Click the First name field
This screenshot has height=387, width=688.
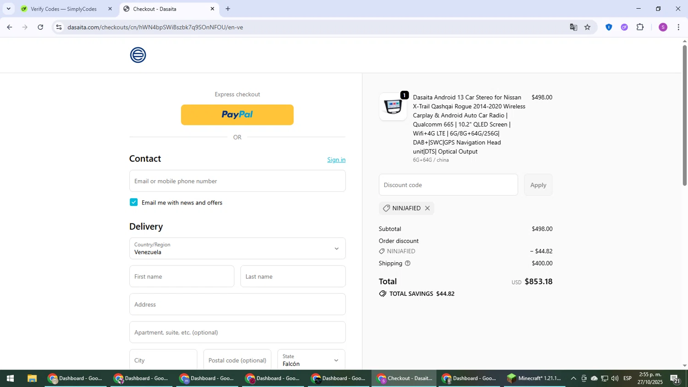(182, 276)
